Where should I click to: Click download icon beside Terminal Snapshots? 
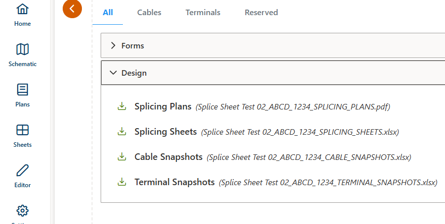(121, 182)
